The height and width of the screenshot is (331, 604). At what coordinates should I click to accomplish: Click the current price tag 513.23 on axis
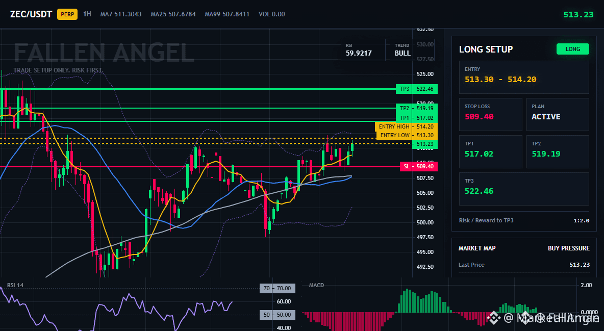click(x=425, y=144)
